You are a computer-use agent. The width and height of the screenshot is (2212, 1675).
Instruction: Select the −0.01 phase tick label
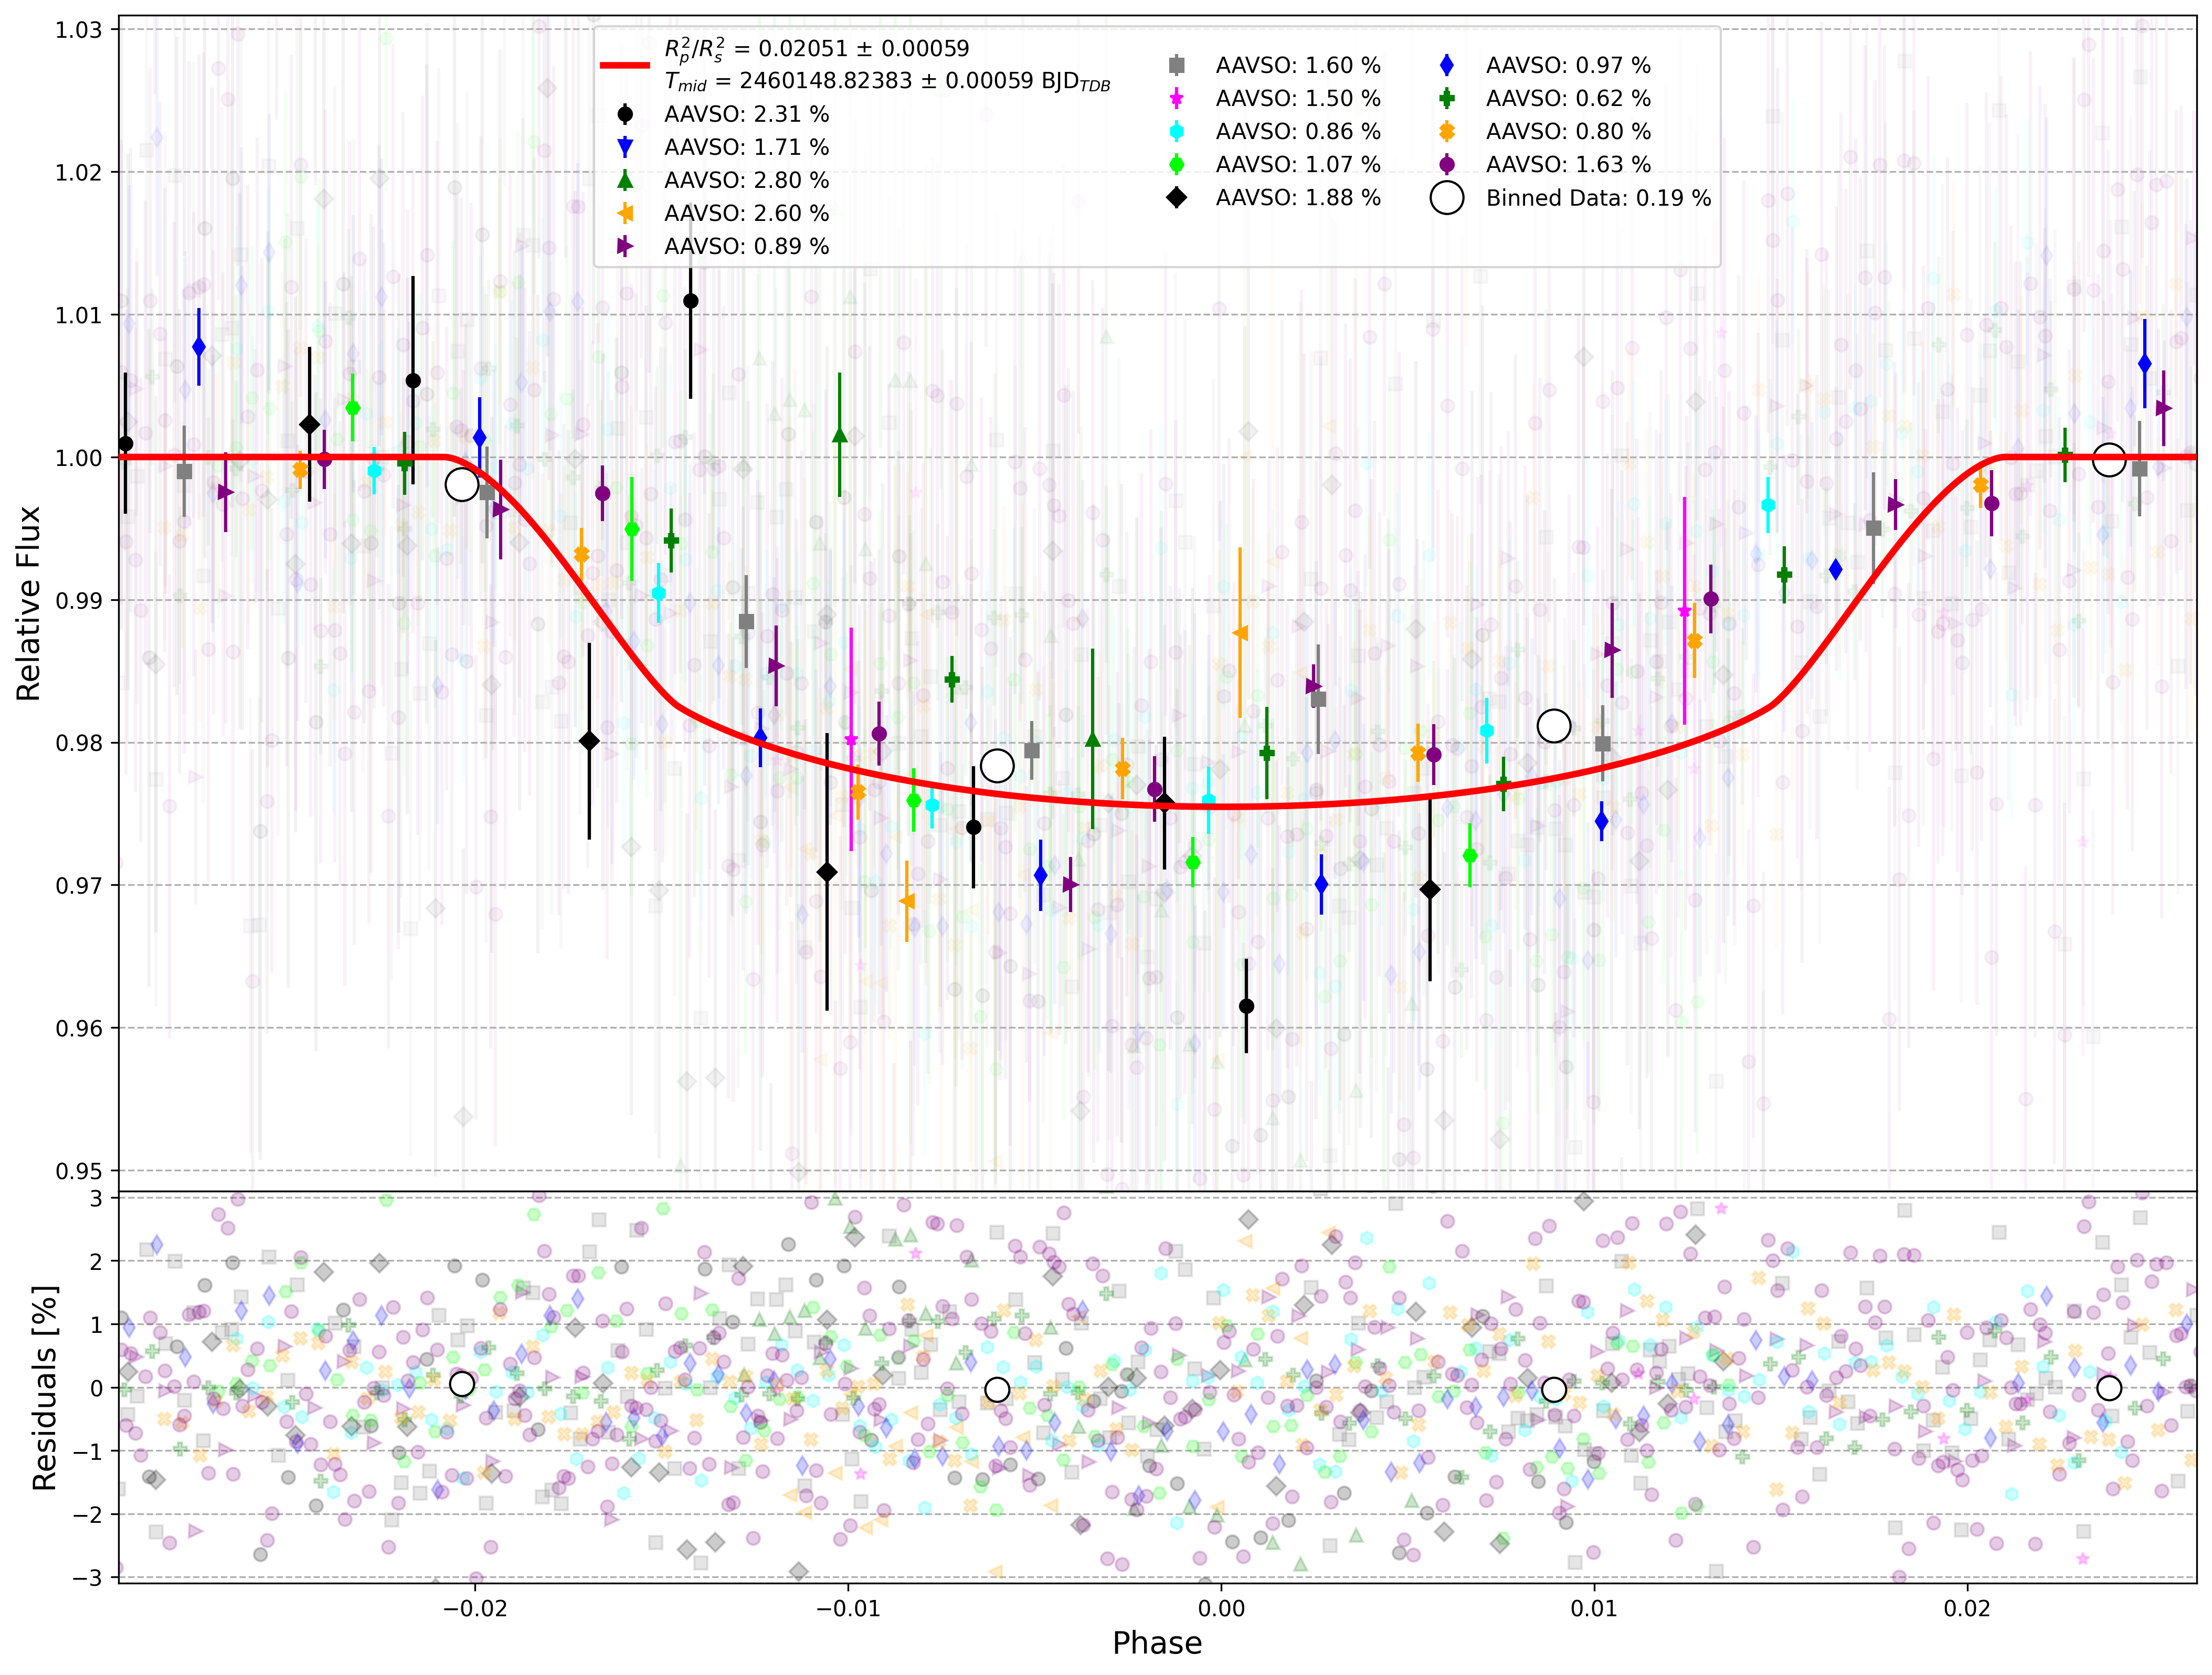pos(848,1609)
